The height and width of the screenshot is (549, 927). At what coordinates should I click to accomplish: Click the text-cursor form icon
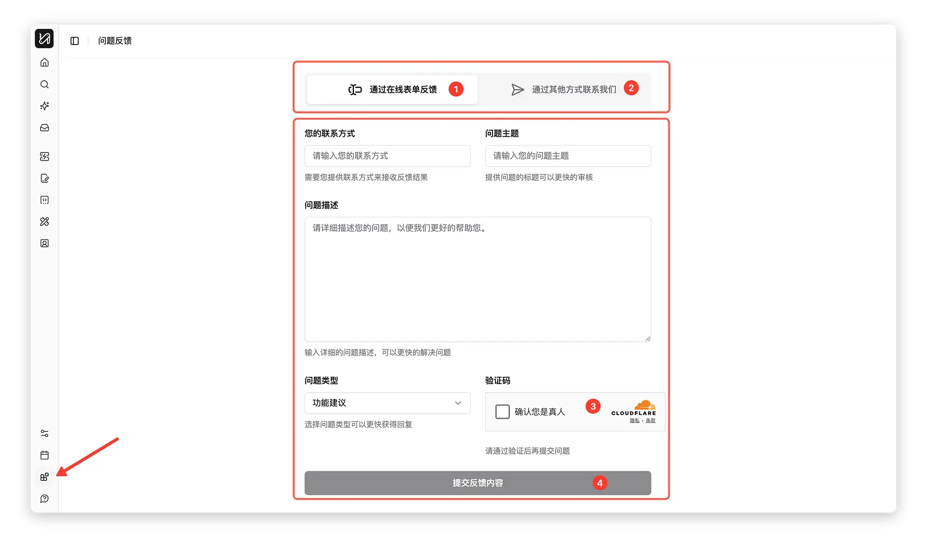355,90
